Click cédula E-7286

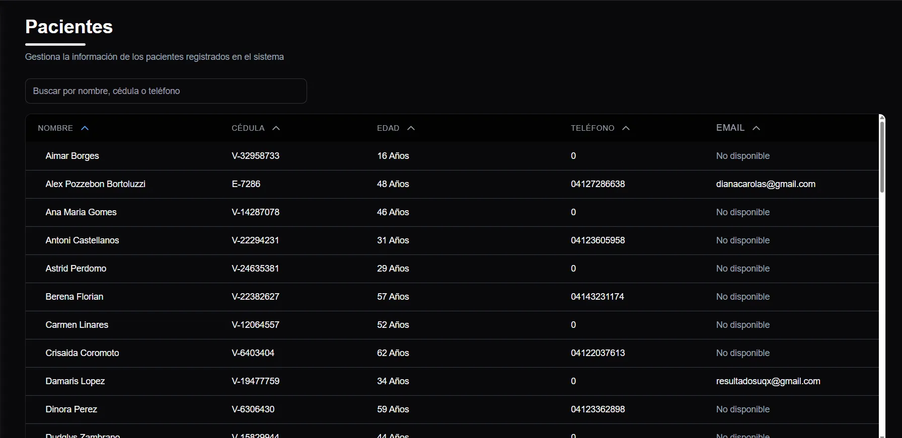[x=246, y=184]
